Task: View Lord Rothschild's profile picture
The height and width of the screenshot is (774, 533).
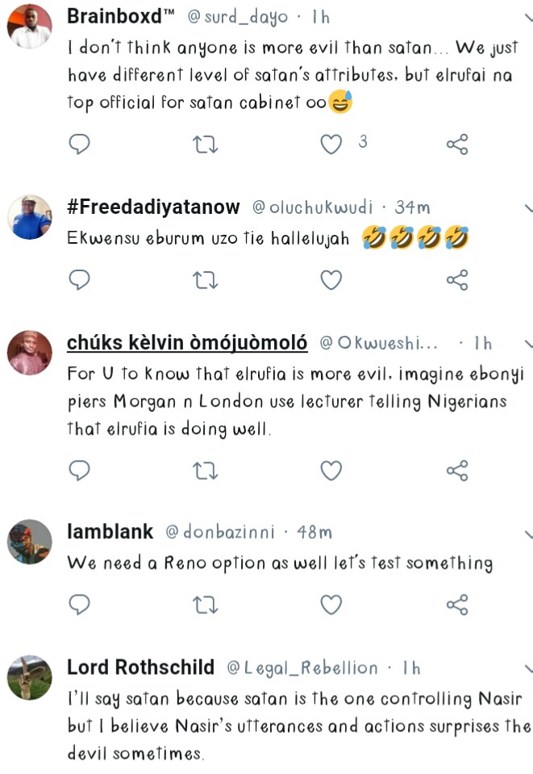Action: tap(30, 676)
